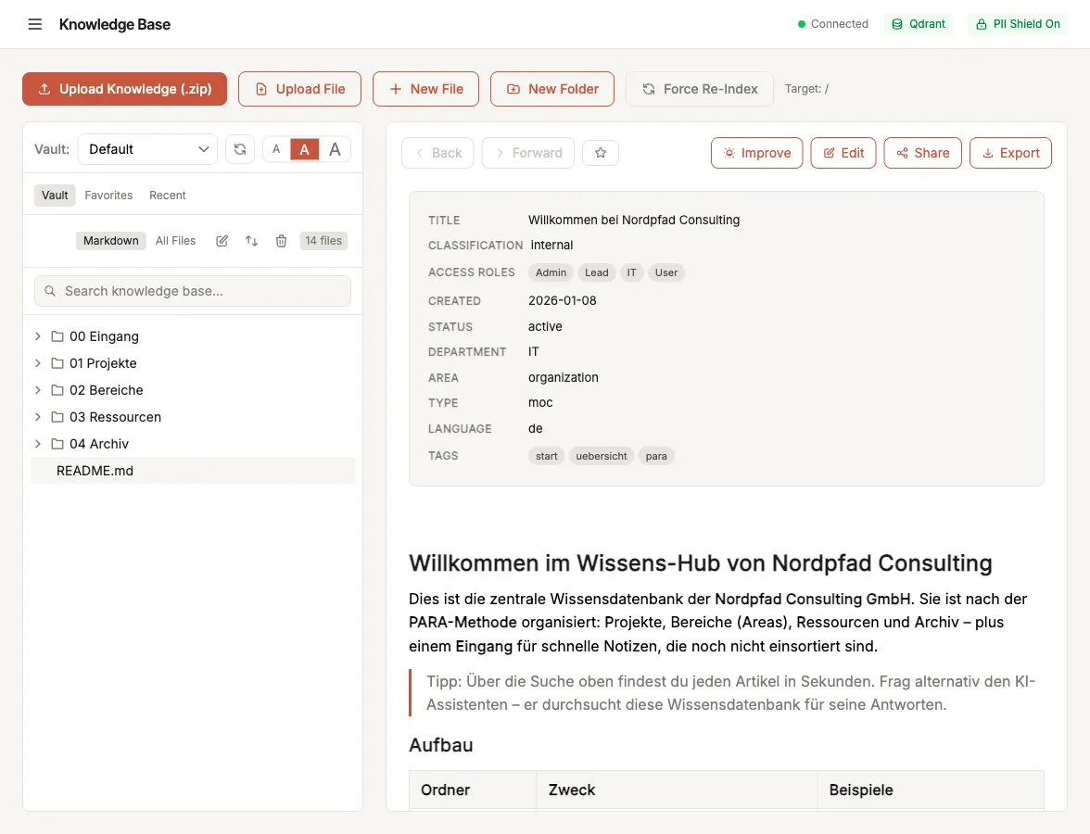The image size is (1090, 834).
Task: Switch to the Favorites tab
Action: point(108,196)
